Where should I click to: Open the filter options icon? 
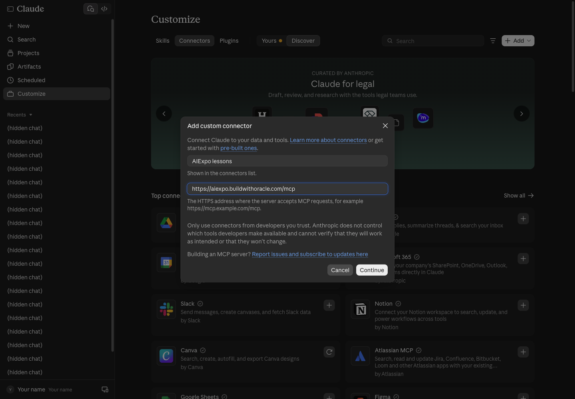493,41
